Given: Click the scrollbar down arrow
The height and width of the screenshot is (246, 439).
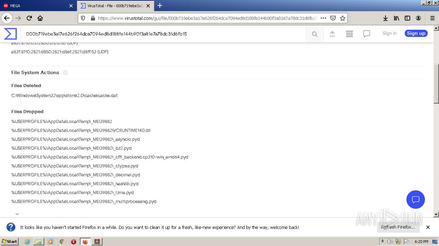Looking at the screenshot, I should click(436, 215).
